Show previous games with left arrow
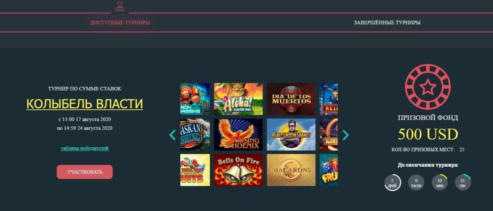The height and width of the screenshot is (211, 493). click(x=172, y=135)
